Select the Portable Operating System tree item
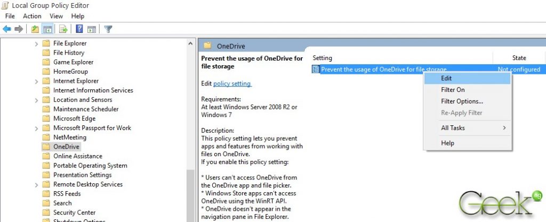546x222 pixels. [90, 166]
